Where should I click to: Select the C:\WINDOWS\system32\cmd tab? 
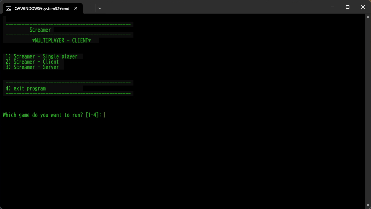42,8
